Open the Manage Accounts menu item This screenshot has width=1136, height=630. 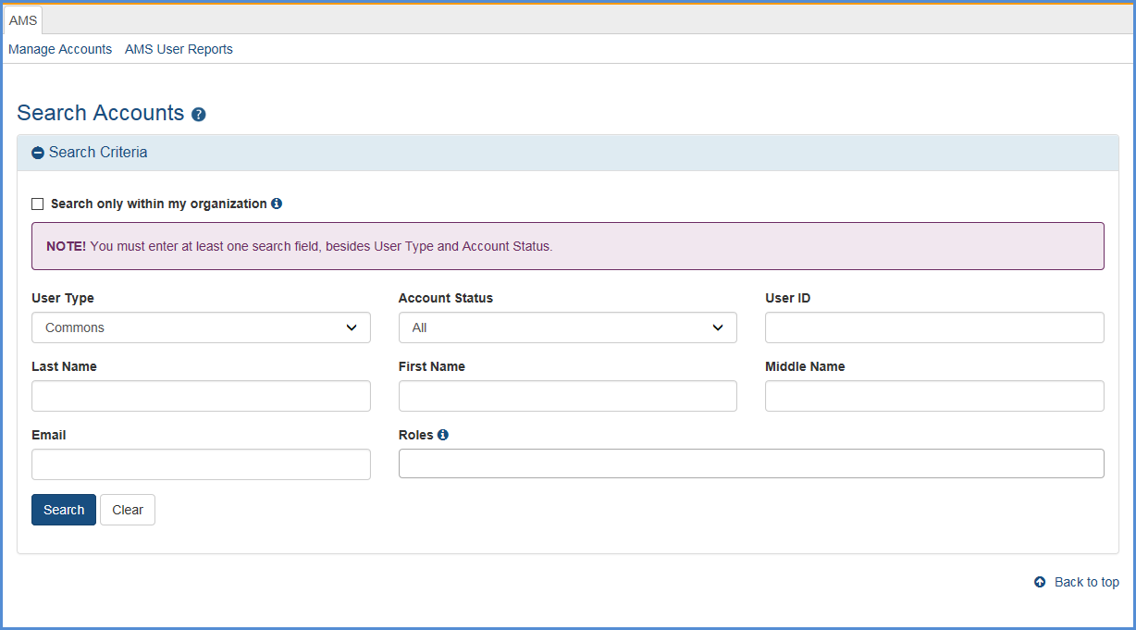pos(59,49)
